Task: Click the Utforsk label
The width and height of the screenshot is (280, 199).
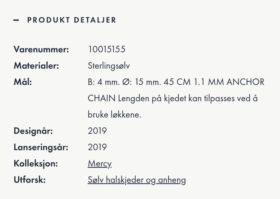Action: (30, 180)
